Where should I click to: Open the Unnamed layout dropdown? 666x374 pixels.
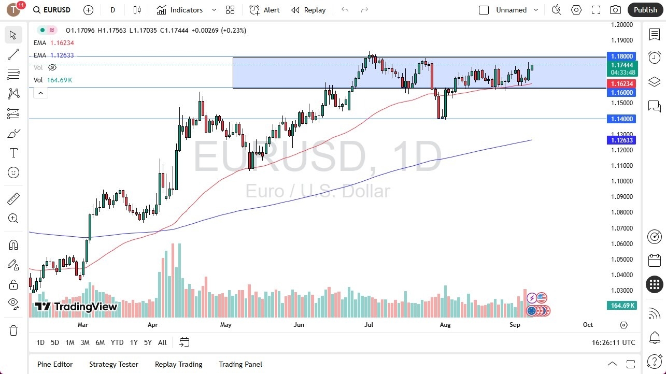536,9
